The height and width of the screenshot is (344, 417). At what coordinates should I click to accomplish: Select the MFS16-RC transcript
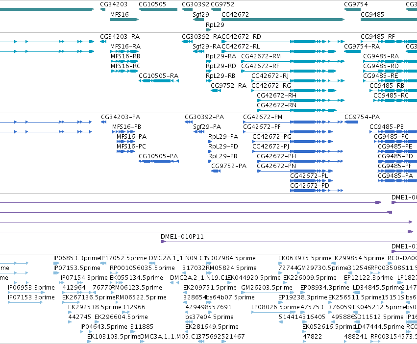click(125, 66)
